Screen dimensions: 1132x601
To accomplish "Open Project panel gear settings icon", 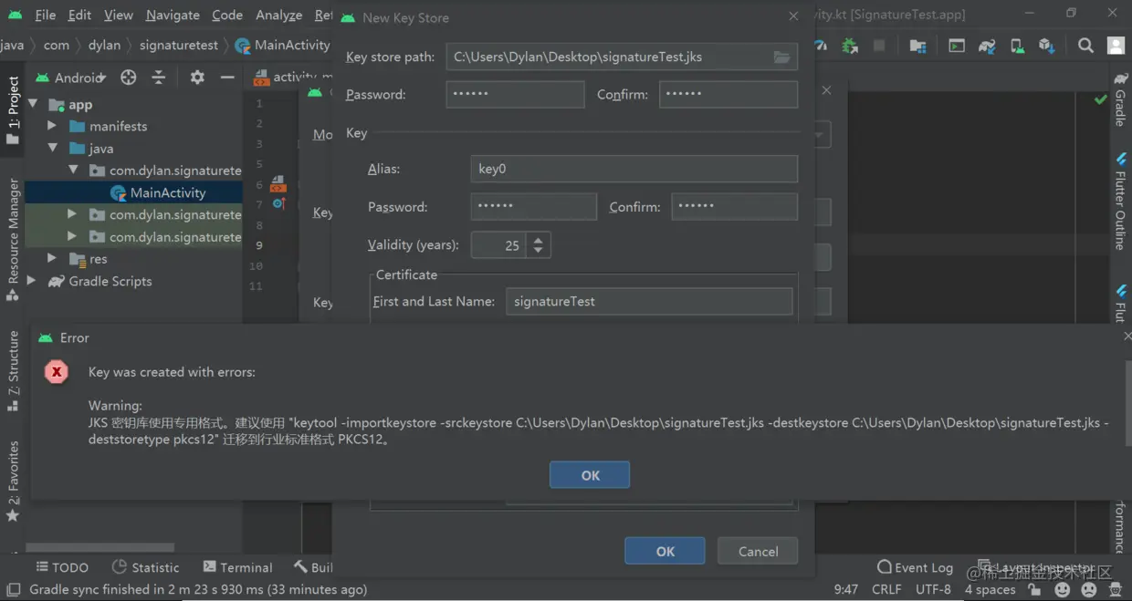I will (197, 78).
